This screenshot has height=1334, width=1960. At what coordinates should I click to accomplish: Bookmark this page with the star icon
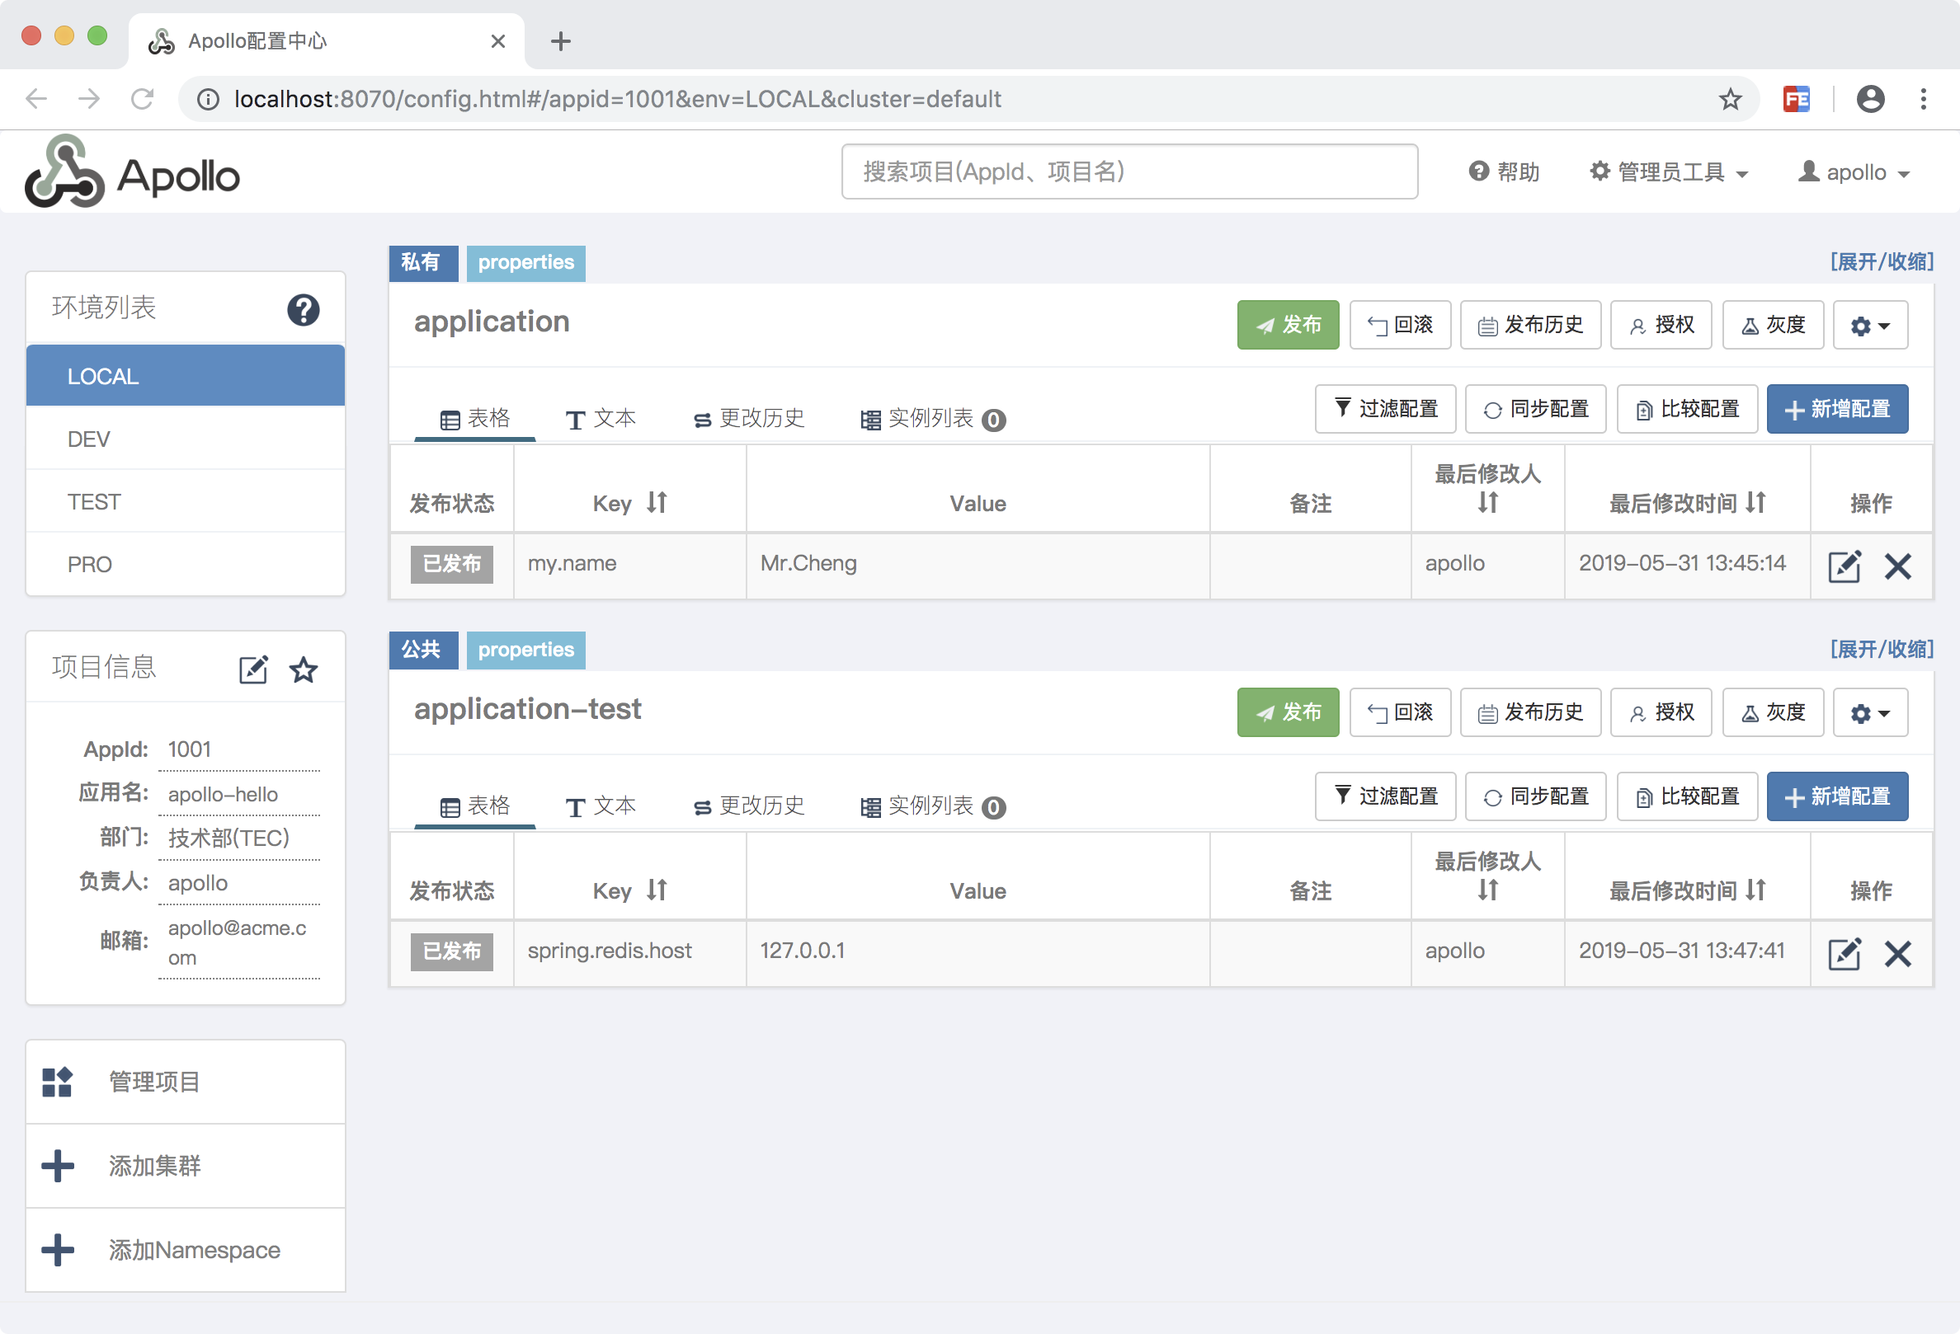[1730, 100]
